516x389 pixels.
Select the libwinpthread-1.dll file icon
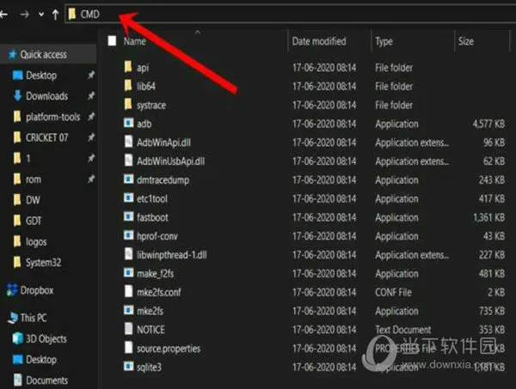pos(129,254)
